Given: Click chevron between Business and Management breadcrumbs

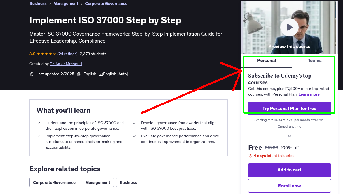Looking at the screenshot, I should (50, 4).
